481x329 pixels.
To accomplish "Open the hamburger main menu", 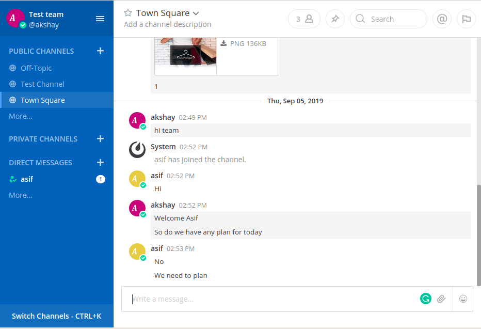I will pyautogui.click(x=100, y=19).
